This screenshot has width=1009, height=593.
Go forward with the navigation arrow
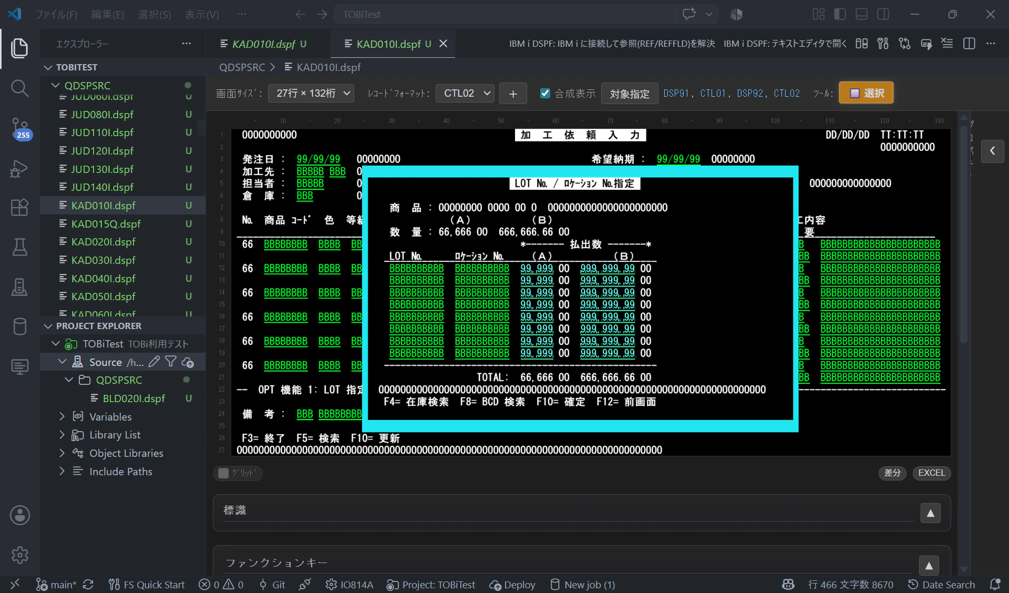[322, 14]
